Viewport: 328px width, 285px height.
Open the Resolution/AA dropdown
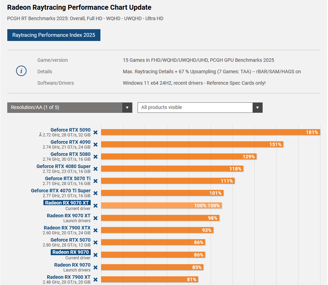click(x=69, y=108)
